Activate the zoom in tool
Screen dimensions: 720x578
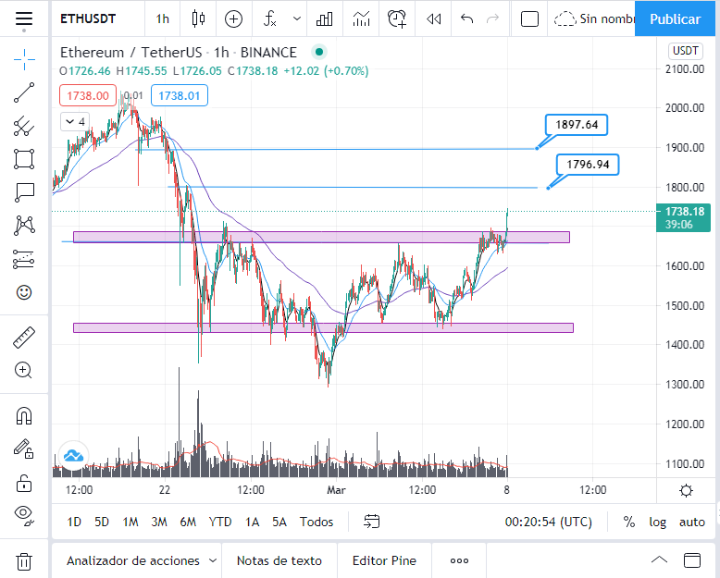[24, 370]
